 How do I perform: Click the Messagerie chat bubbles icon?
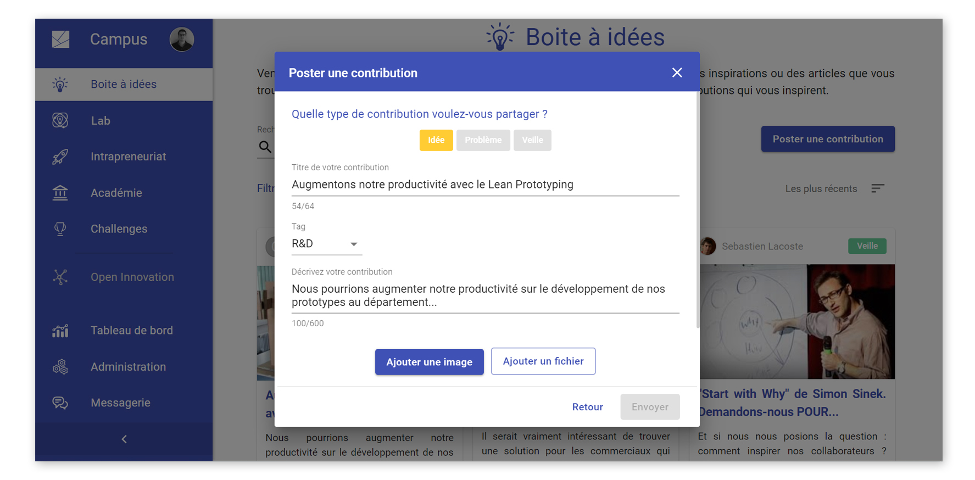tap(60, 403)
